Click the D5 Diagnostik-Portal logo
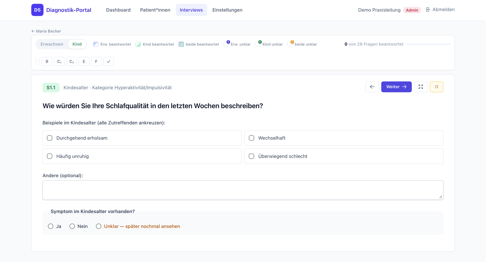The height and width of the screenshot is (262, 486). point(61,10)
